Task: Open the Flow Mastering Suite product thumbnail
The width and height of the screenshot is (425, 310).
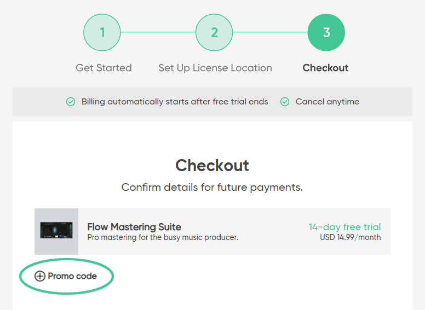Action: (x=56, y=231)
